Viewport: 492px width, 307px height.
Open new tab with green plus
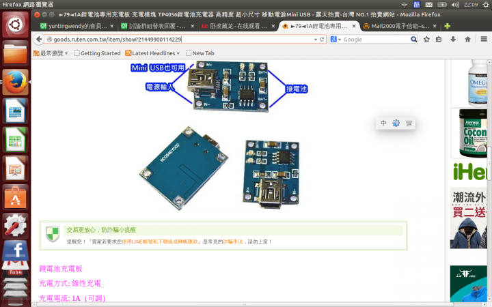point(448,26)
